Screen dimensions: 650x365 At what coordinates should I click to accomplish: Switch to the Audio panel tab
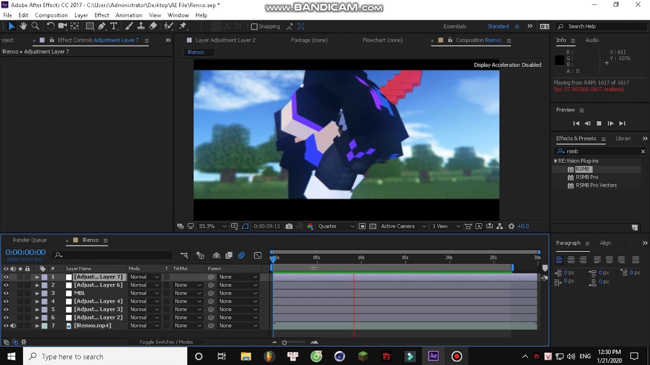tap(592, 41)
